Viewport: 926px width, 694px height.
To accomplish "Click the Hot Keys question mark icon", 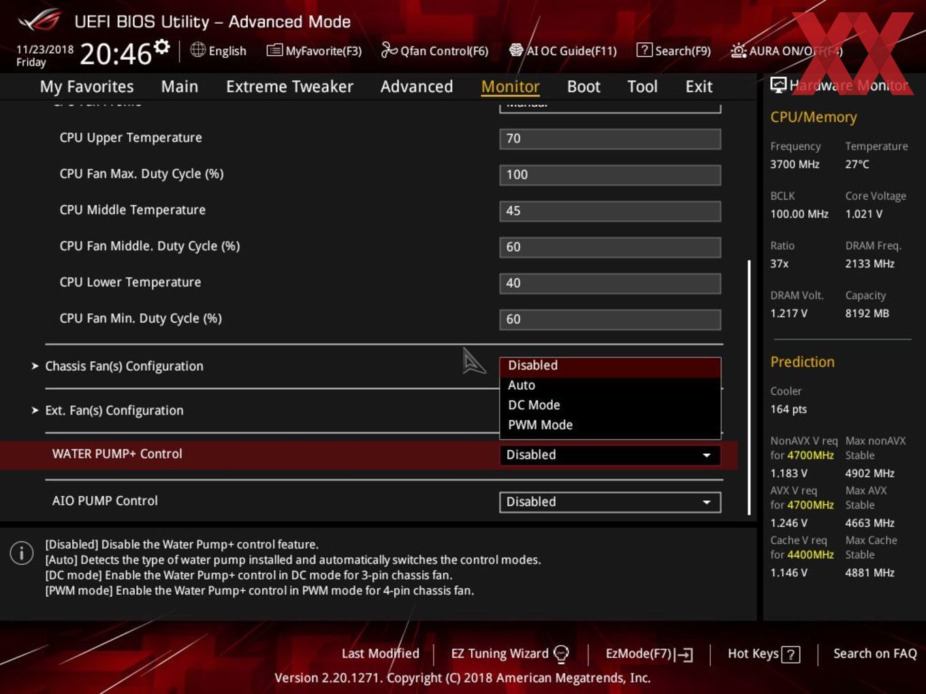I will [x=791, y=655].
